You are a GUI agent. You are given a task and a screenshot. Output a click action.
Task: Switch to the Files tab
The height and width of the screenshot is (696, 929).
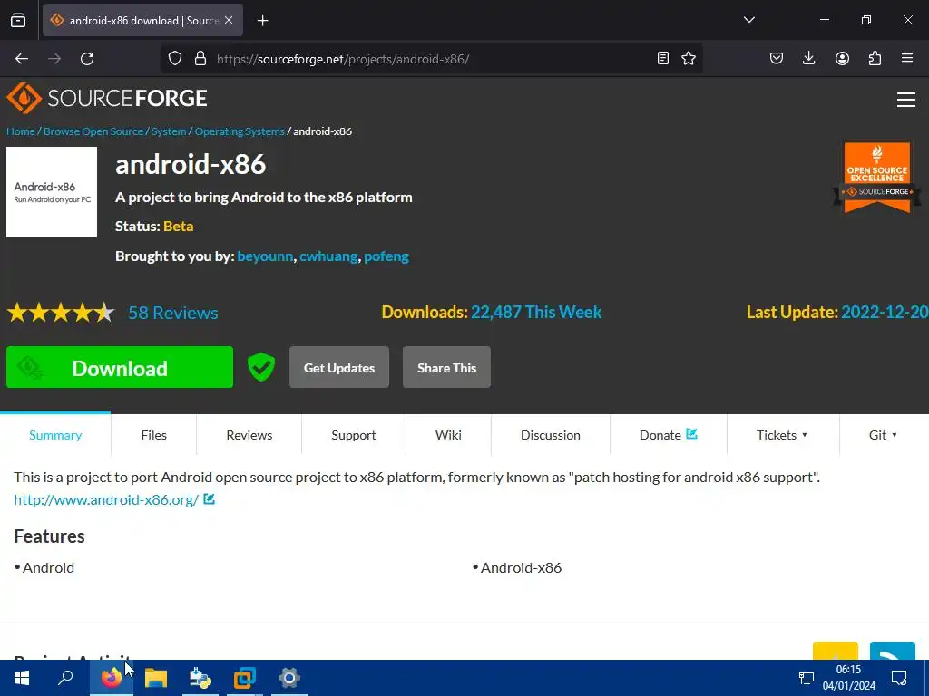153,435
